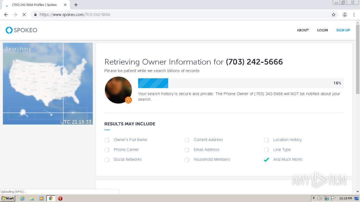Launch Internet Explorer from taskbar
This screenshot has height=202, width=360.
point(22,198)
